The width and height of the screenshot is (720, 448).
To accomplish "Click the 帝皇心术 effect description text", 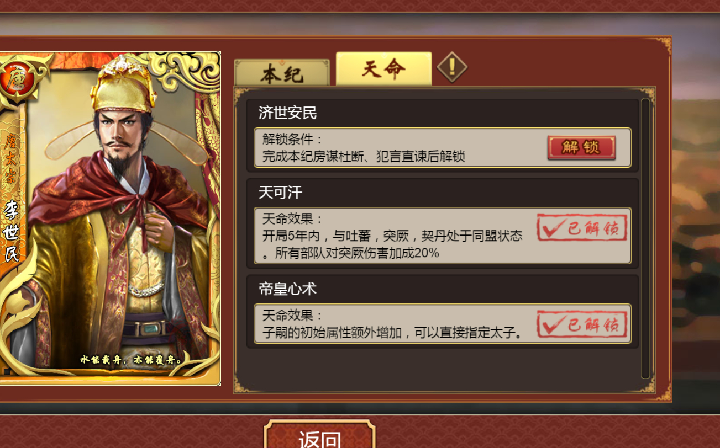I will (392, 324).
